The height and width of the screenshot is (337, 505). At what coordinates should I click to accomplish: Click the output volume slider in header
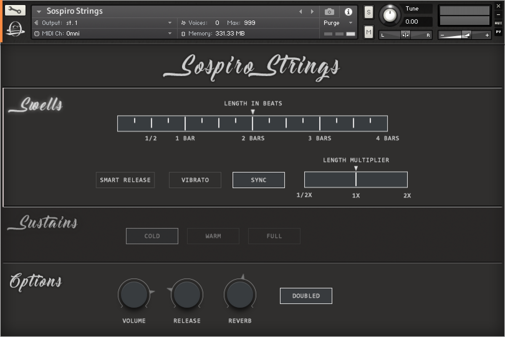click(465, 35)
